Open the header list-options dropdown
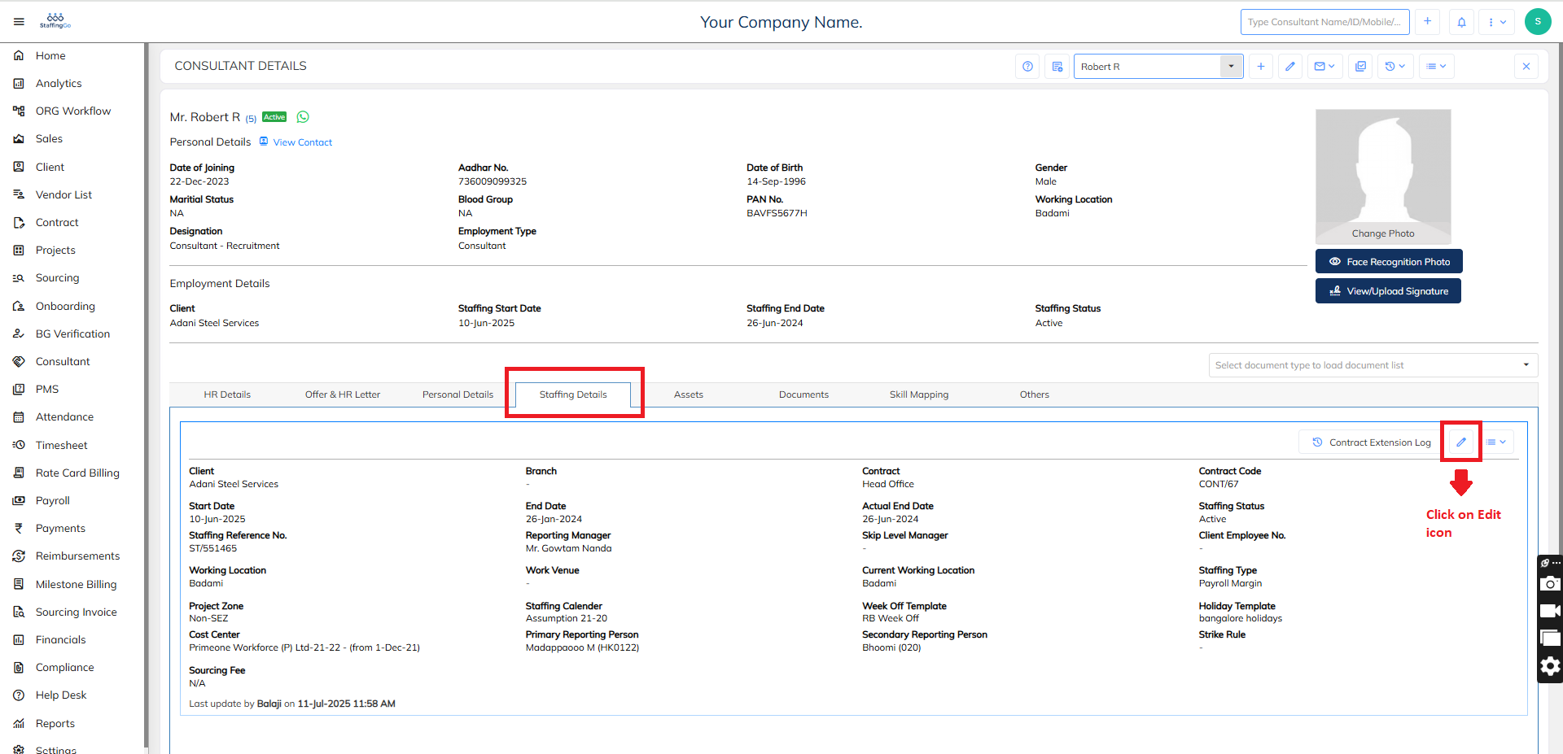Image resolution: width=1563 pixels, height=754 pixels. pyautogui.click(x=1437, y=67)
